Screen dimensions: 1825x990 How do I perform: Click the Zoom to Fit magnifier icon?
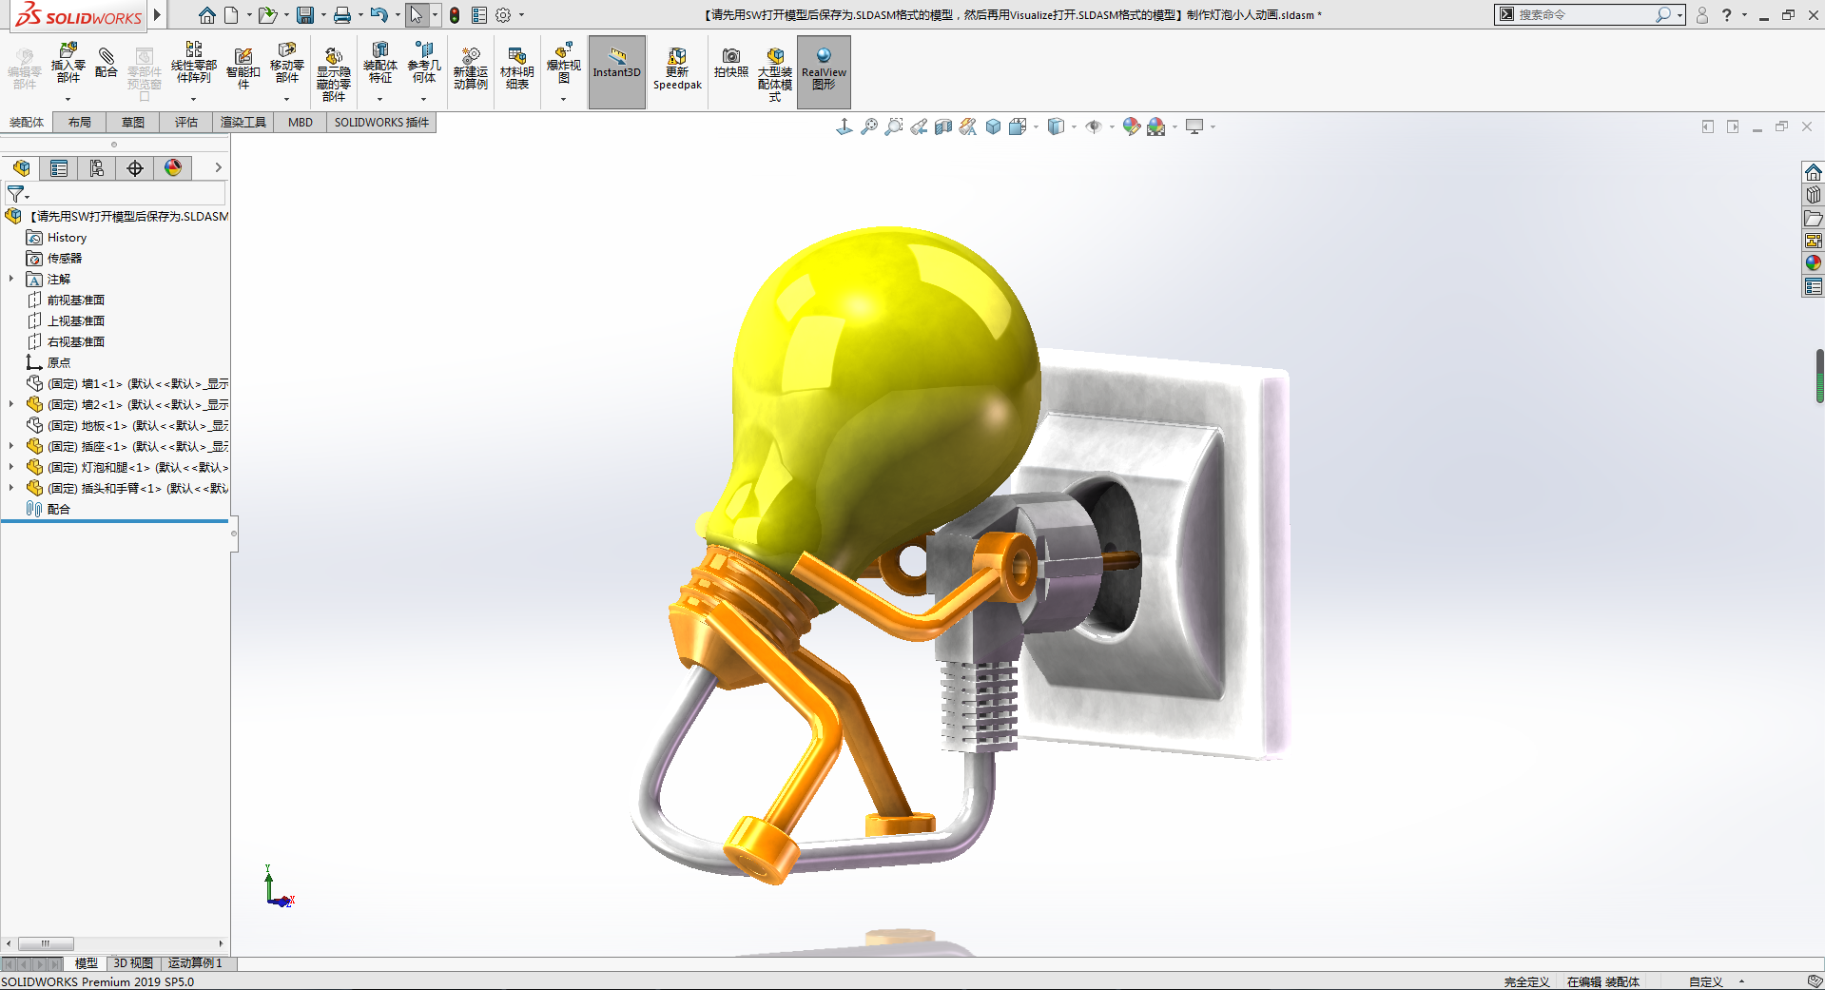(x=868, y=126)
